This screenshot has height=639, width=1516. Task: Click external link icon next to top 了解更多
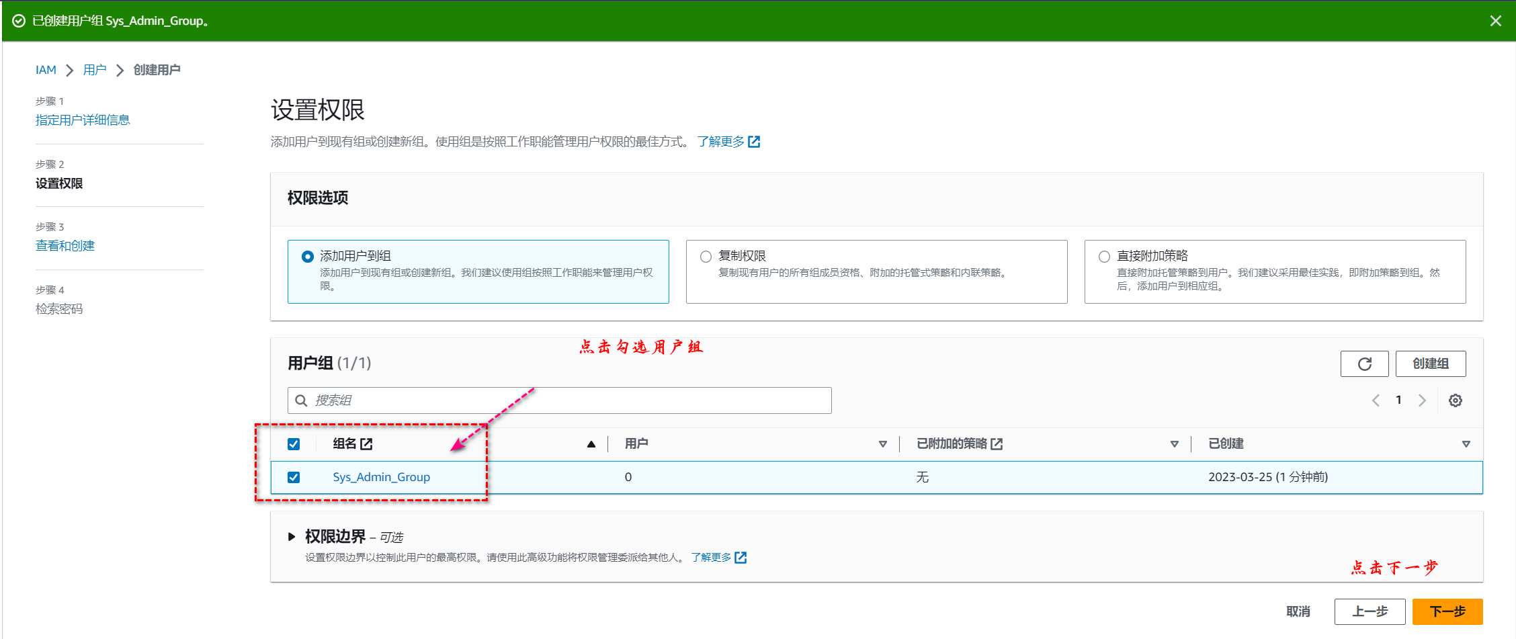[x=754, y=142]
